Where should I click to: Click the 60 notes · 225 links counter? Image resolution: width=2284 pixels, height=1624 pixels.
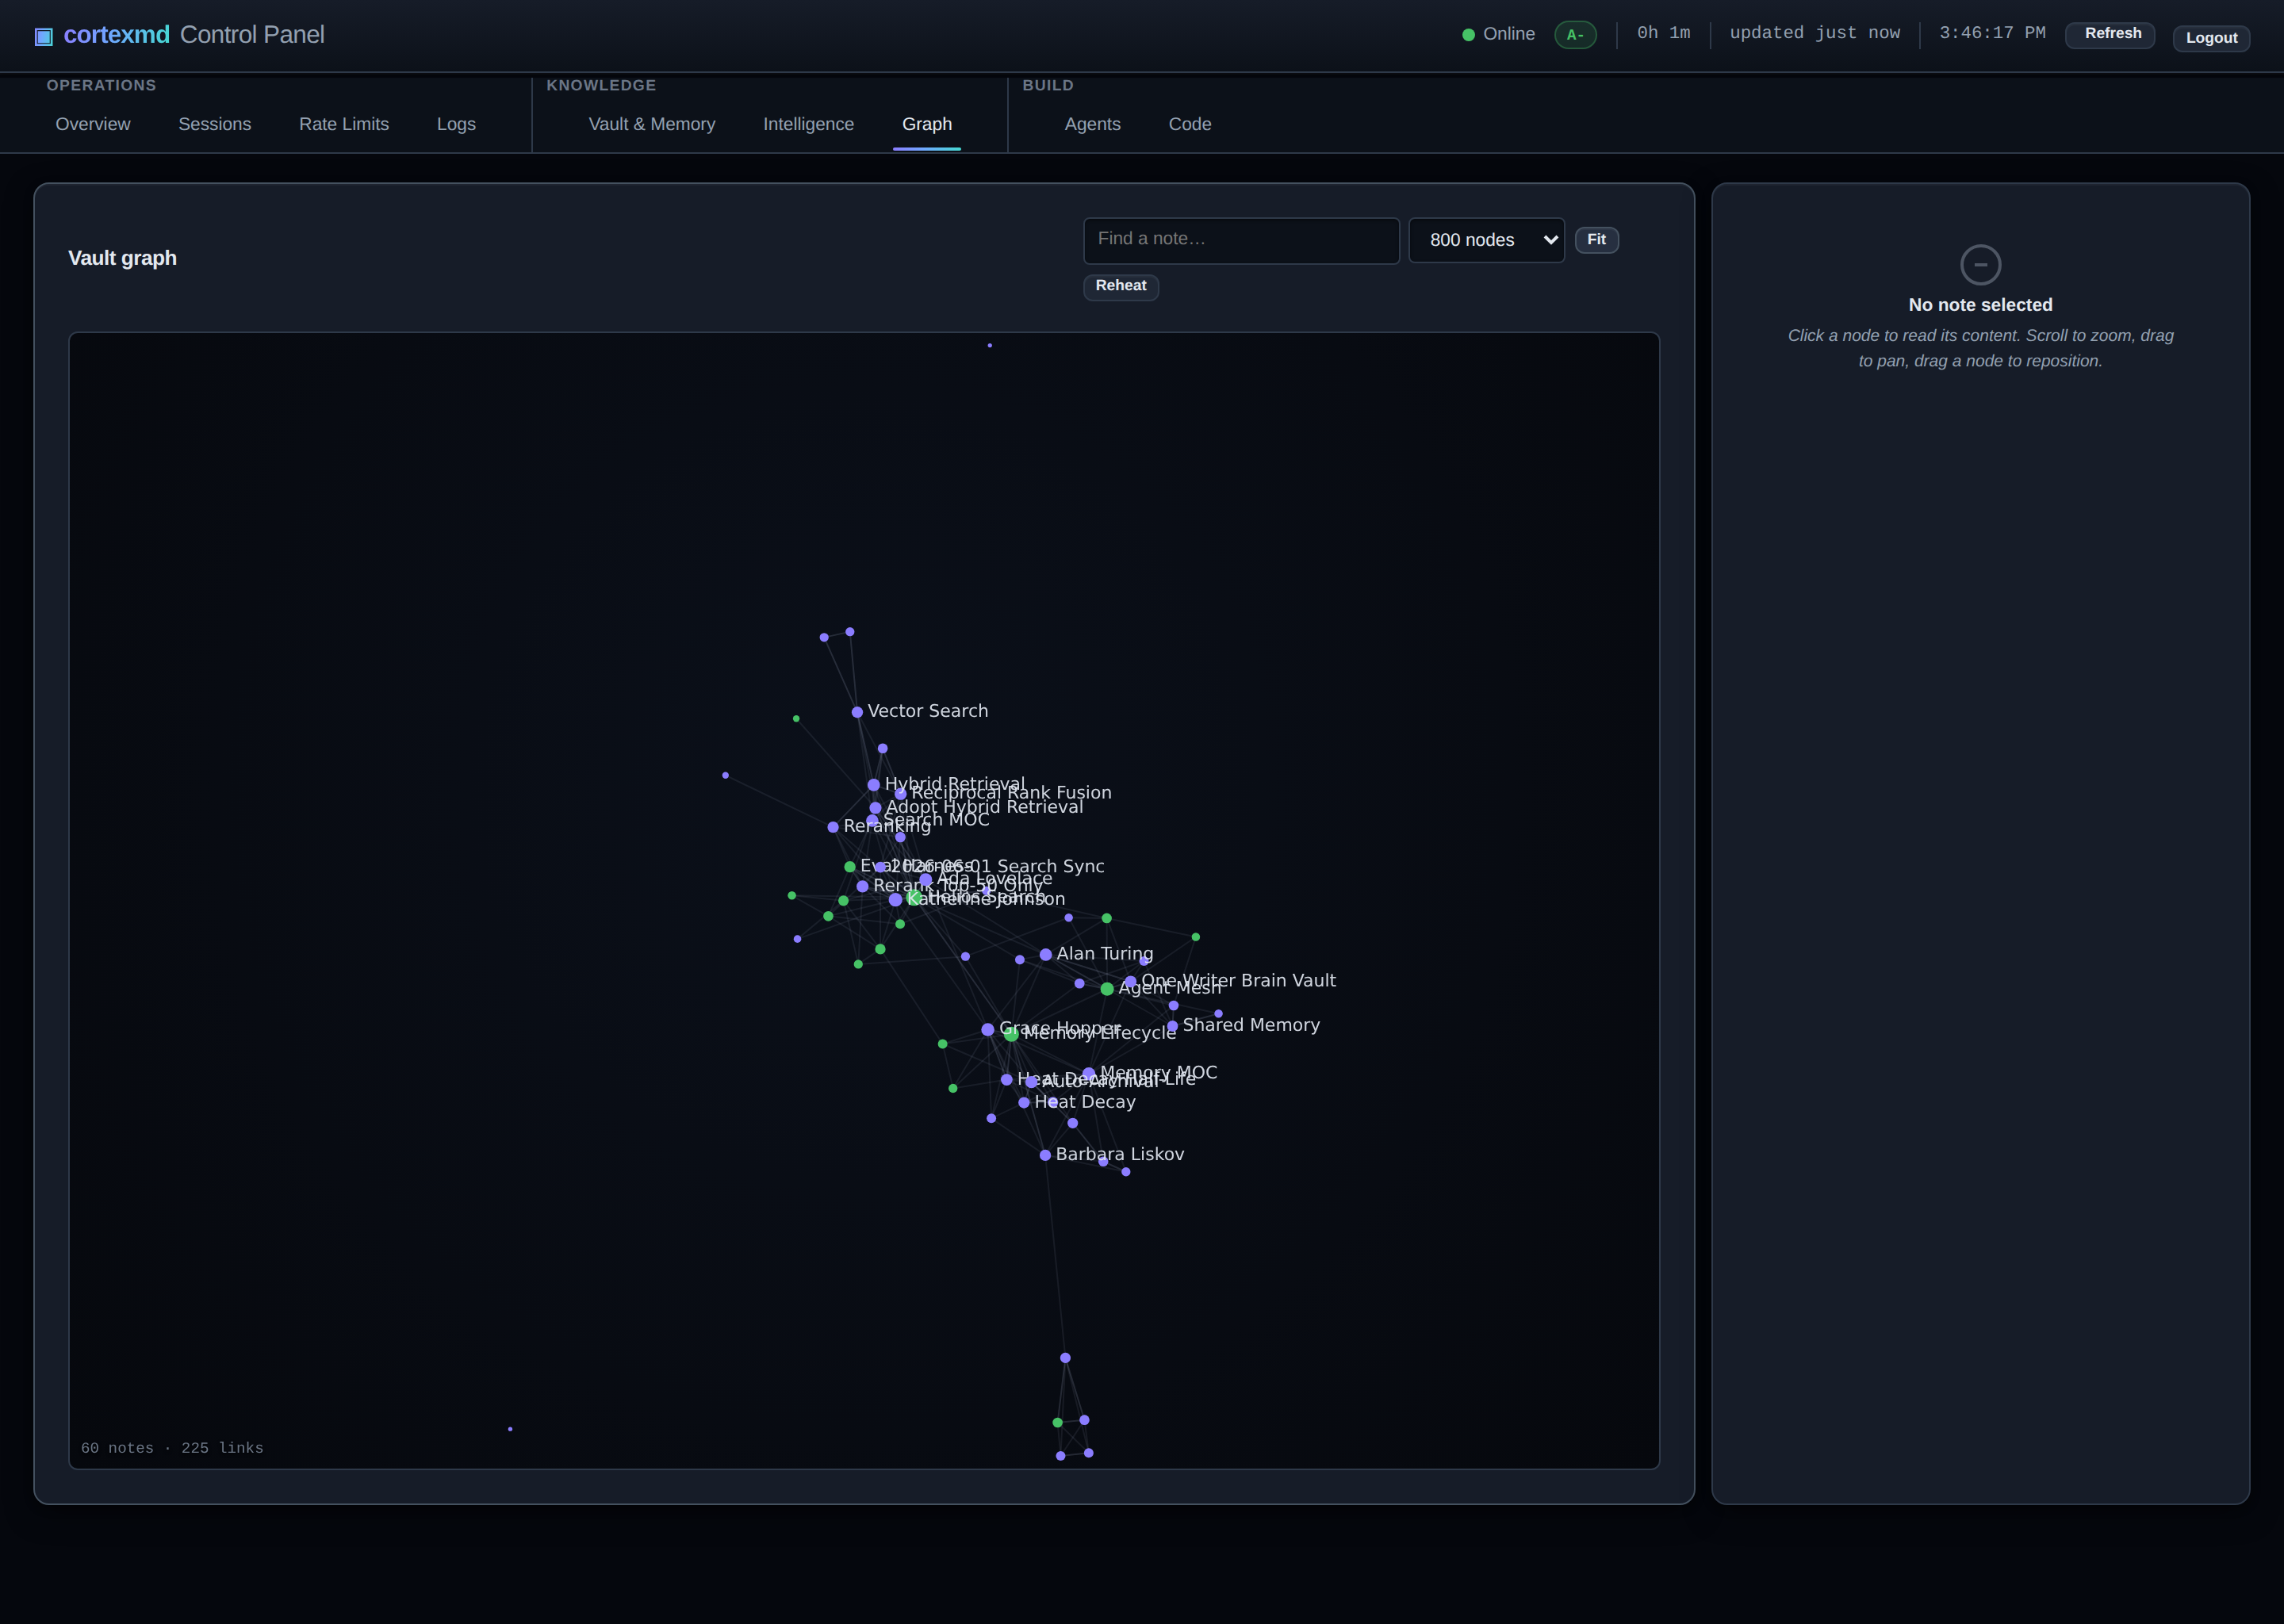tap(172, 1448)
